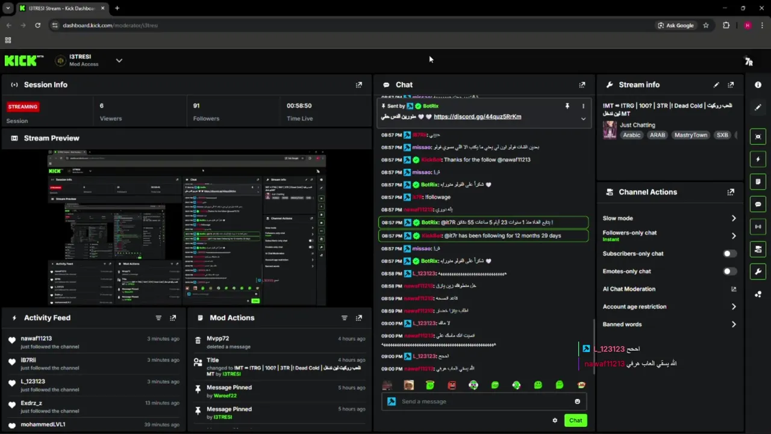
Task: Pop out the Session Info panel
Action: pos(359,85)
